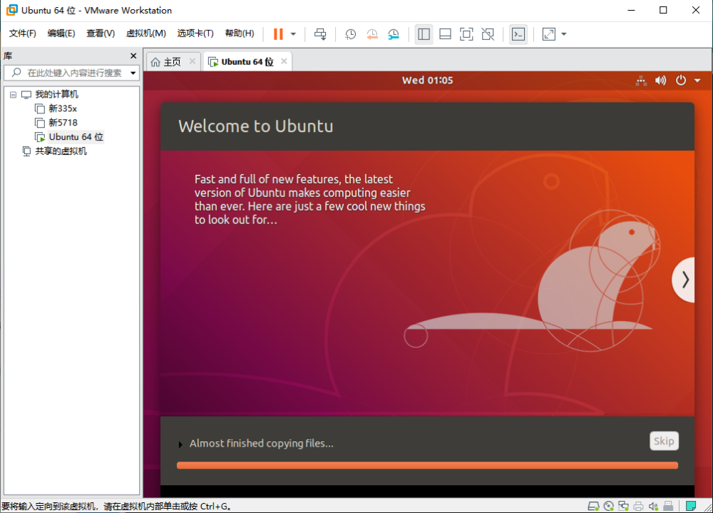Open the 虚拟机(M) menu
Screen dimensions: 713x513
pyautogui.click(x=145, y=34)
